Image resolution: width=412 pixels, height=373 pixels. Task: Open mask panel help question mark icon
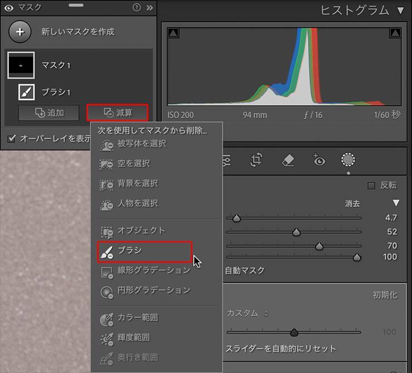(137, 7)
